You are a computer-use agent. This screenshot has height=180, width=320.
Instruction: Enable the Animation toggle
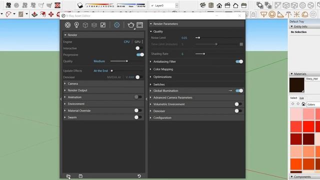point(138,97)
